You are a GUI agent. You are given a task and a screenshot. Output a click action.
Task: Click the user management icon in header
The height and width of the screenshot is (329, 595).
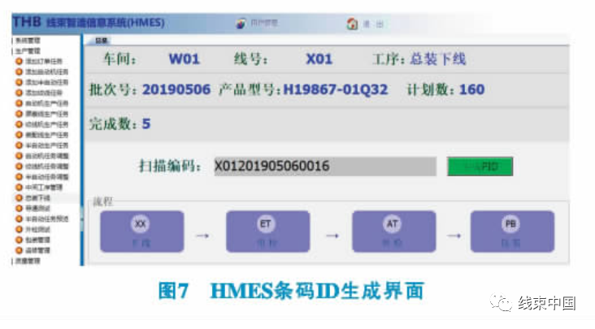(241, 24)
